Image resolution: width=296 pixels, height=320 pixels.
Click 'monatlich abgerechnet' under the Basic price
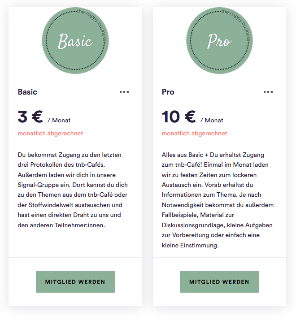(x=50, y=133)
